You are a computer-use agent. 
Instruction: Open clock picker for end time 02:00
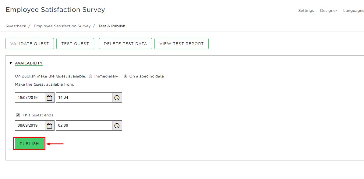[117, 126]
